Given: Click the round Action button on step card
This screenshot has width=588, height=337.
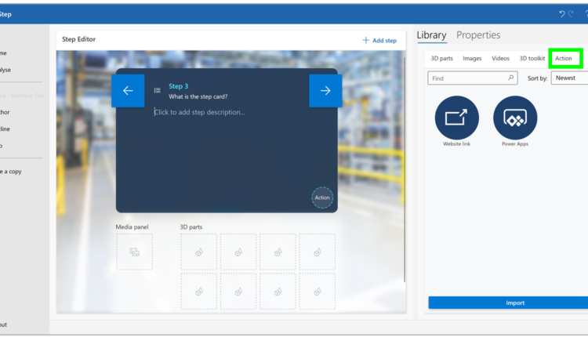Looking at the screenshot, I should click(322, 197).
